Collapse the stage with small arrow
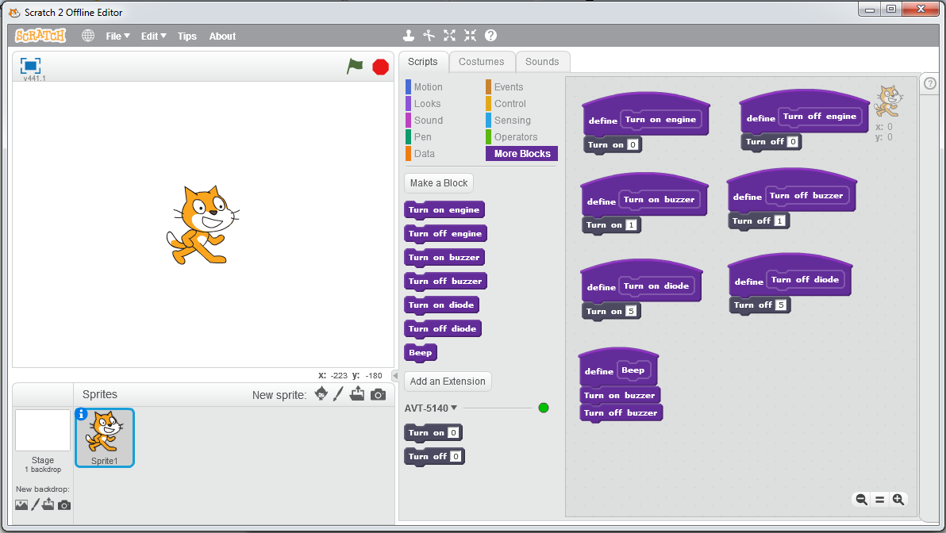The image size is (946, 533). (x=395, y=376)
